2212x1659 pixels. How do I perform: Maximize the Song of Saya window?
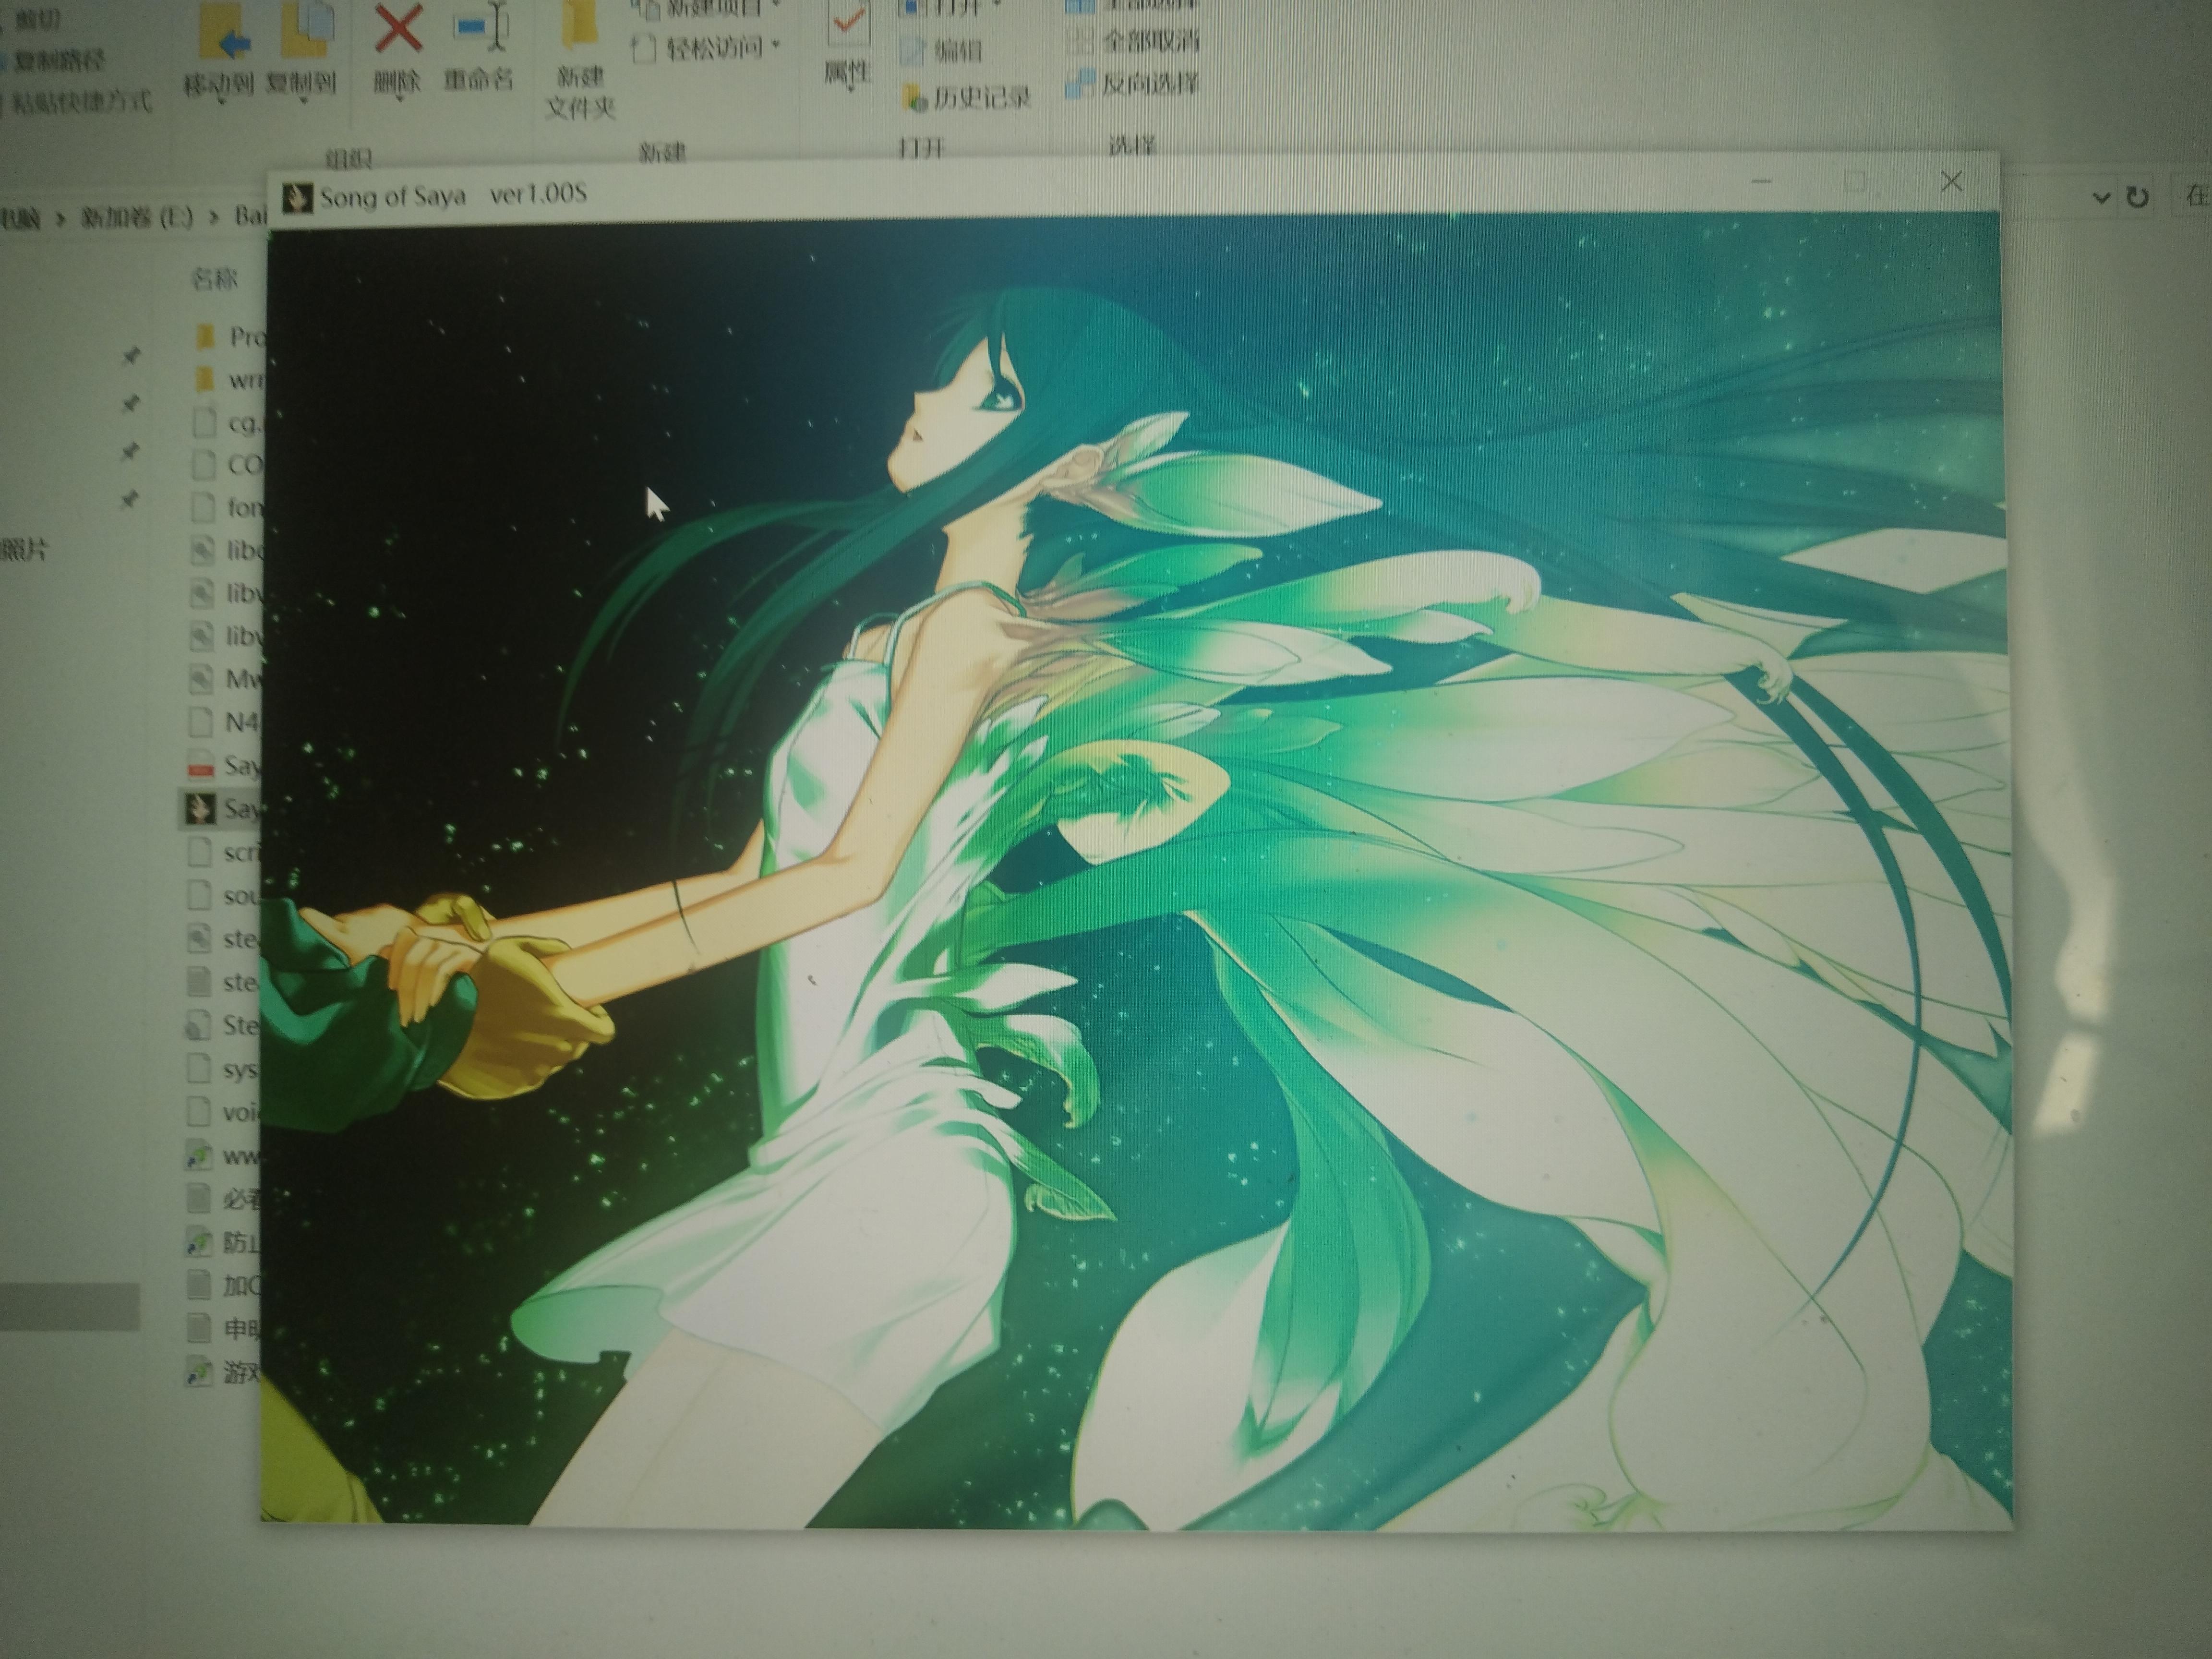[1856, 182]
